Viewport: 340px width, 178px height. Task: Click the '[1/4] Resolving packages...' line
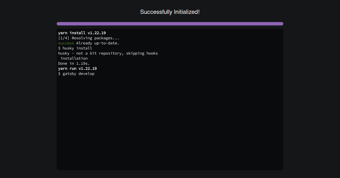click(x=88, y=38)
